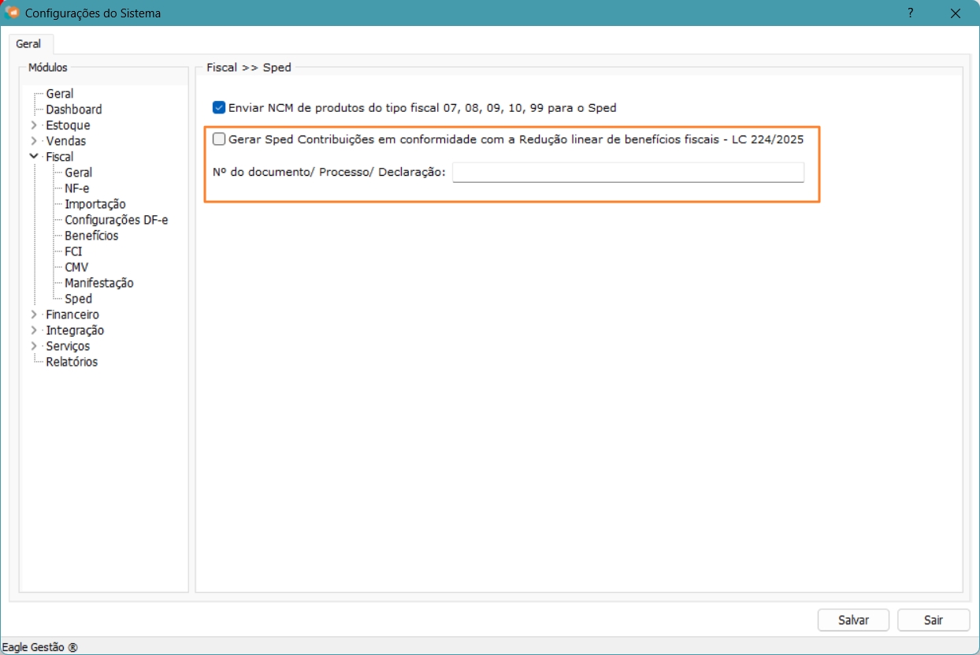This screenshot has height=655, width=980.
Task: Expand the Serviços module node
Action: 34,346
